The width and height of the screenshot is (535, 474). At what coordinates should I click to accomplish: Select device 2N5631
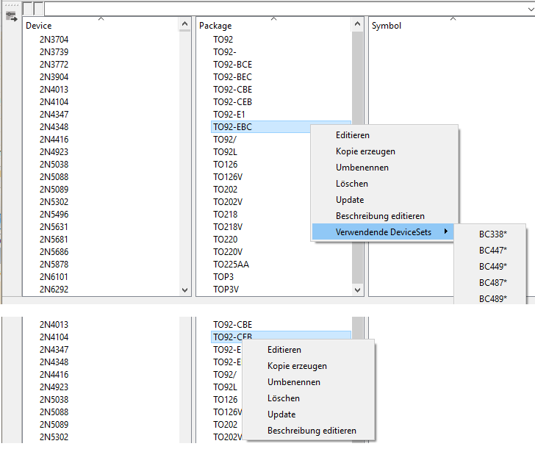[x=54, y=227]
